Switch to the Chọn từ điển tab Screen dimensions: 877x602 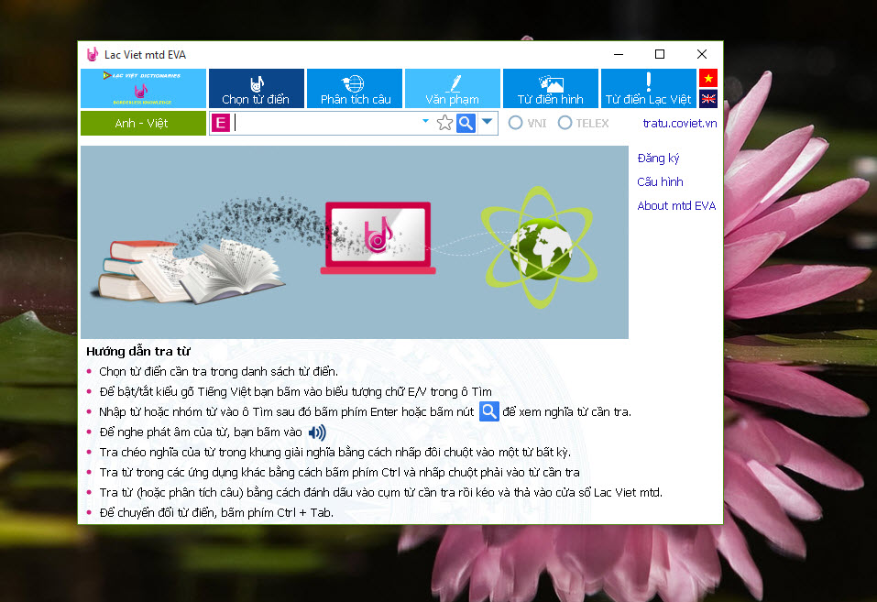pyautogui.click(x=256, y=89)
